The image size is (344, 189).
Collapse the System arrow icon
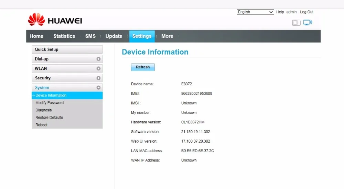98,88
